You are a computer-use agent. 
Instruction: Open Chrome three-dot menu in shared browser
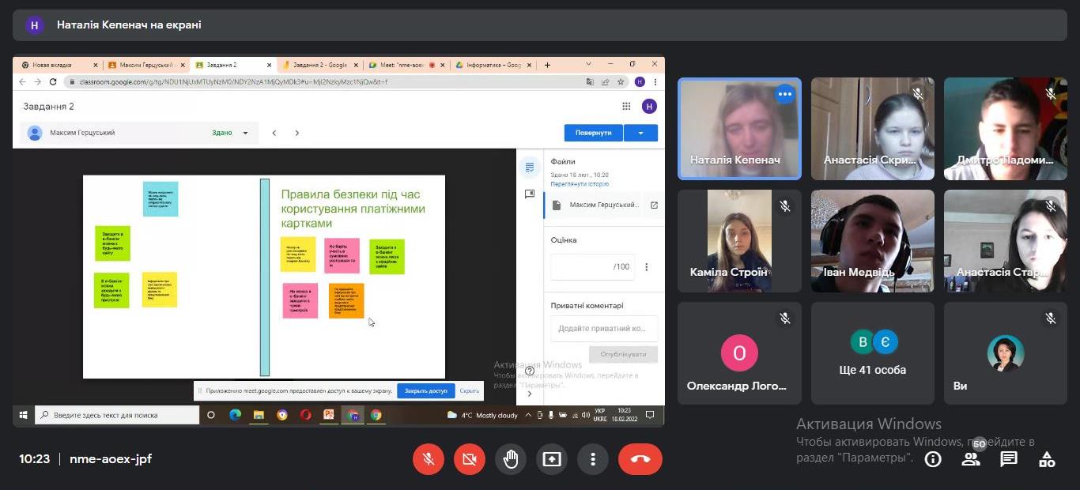[x=655, y=81]
